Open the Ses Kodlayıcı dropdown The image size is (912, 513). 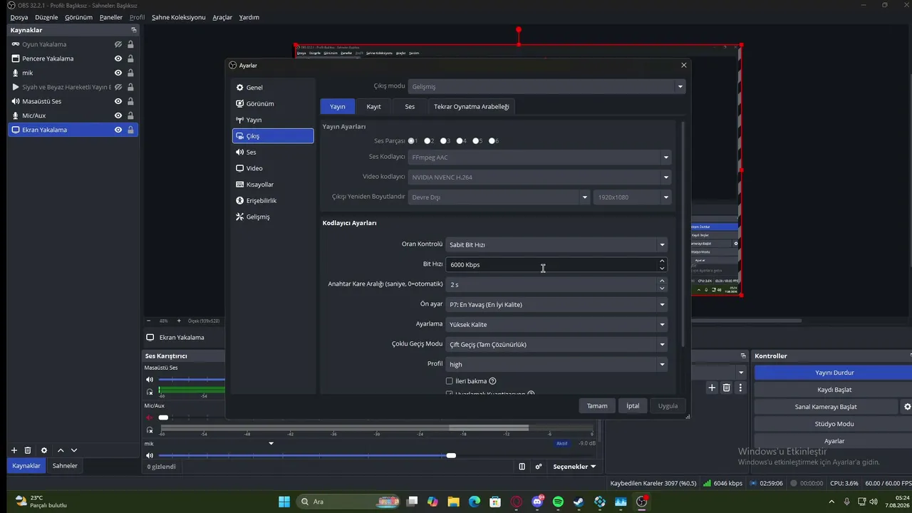tap(539, 157)
